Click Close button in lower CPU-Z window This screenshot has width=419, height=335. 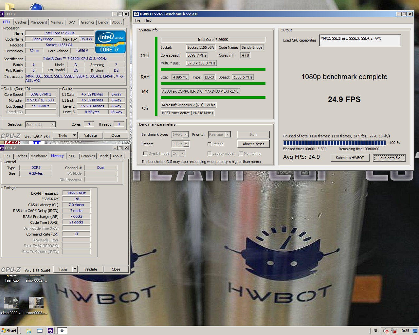pyautogui.click(x=116, y=269)
